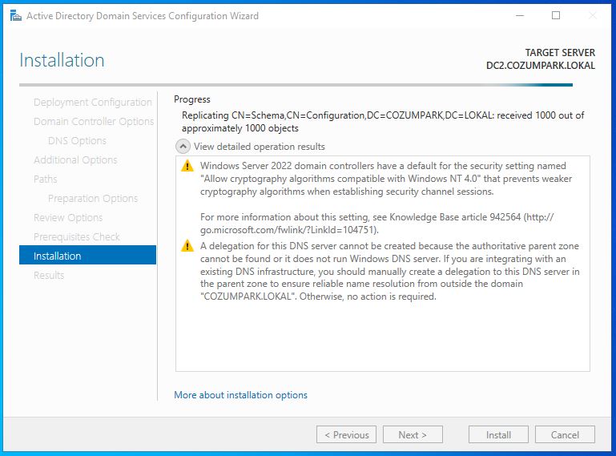Select Deployment Configuration in the sidebar
The width and height of the screenshot is (616, 456).
(92, 103)
